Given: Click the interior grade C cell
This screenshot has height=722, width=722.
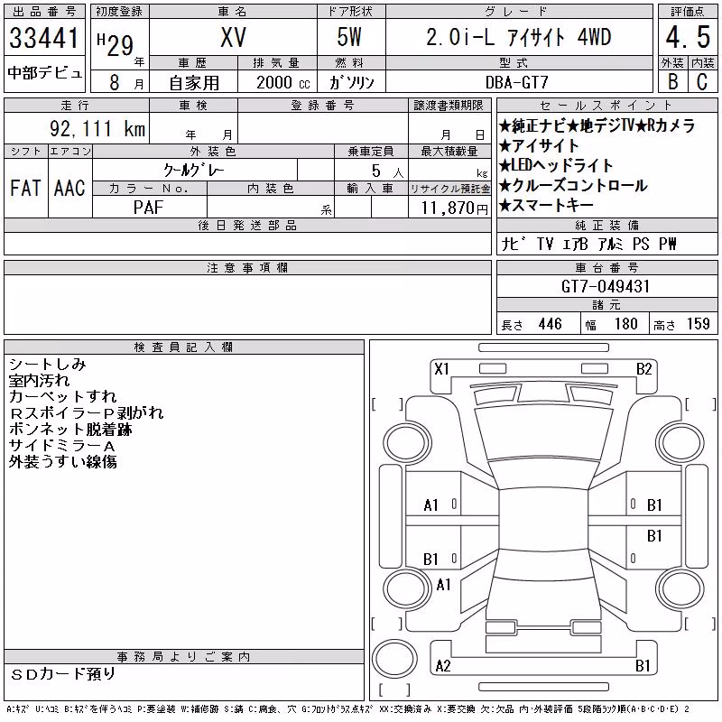Looking at the screenshot, I should pos(702,81).
